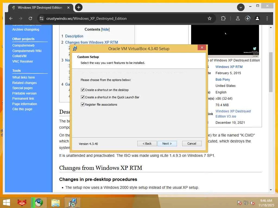Jump to Description in Contents

tap(74, 36)
